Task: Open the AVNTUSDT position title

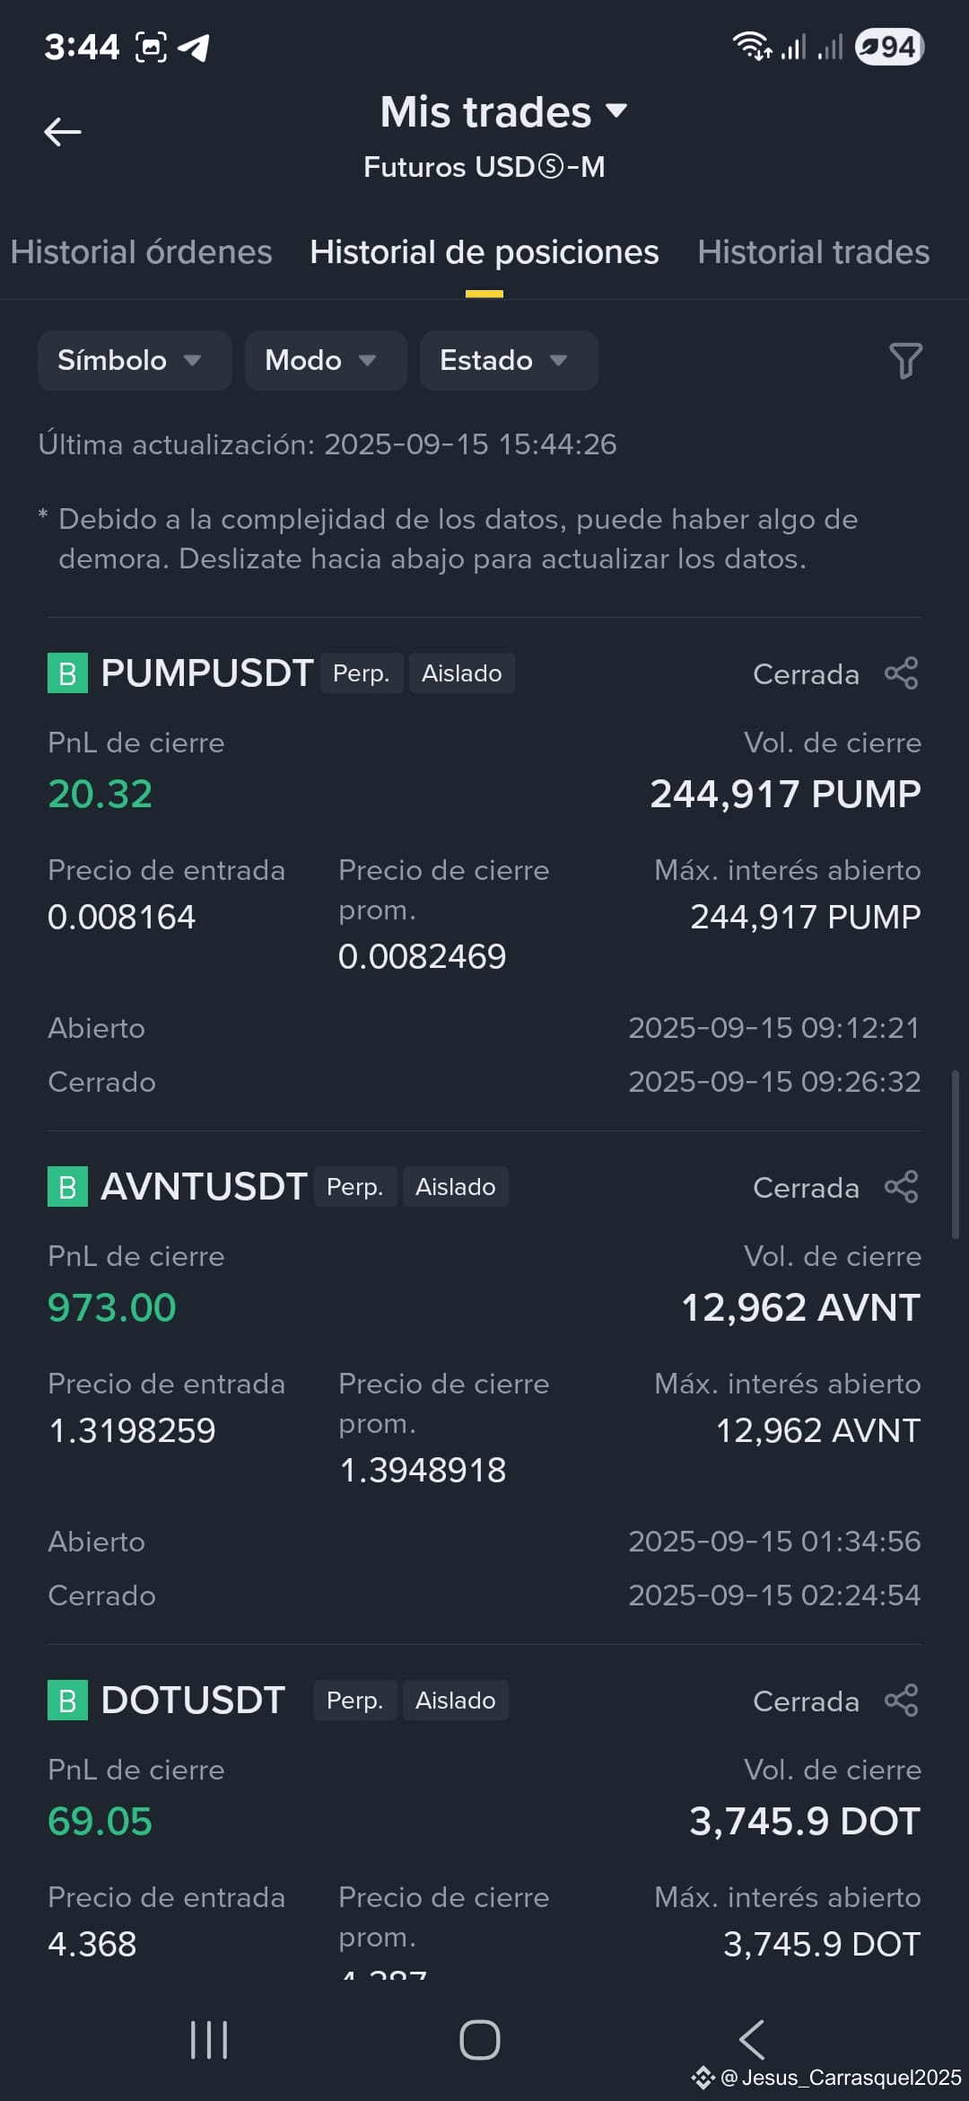Action: point(204,1187)
